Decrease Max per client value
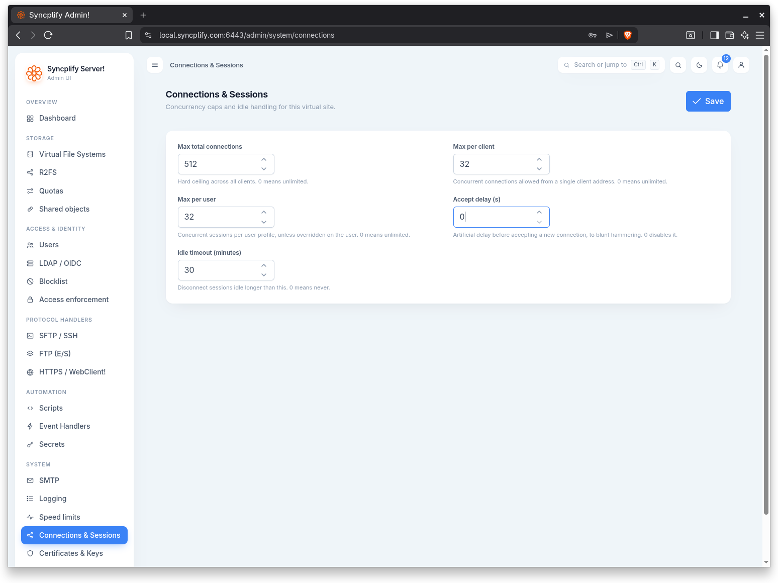The image size is (778, 583). pyautogui.click(x=539, y=169)
